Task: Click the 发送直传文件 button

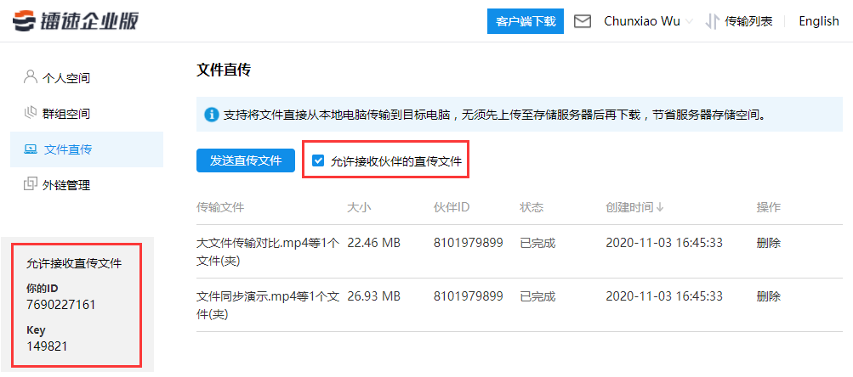Action: tap(245, 160)
